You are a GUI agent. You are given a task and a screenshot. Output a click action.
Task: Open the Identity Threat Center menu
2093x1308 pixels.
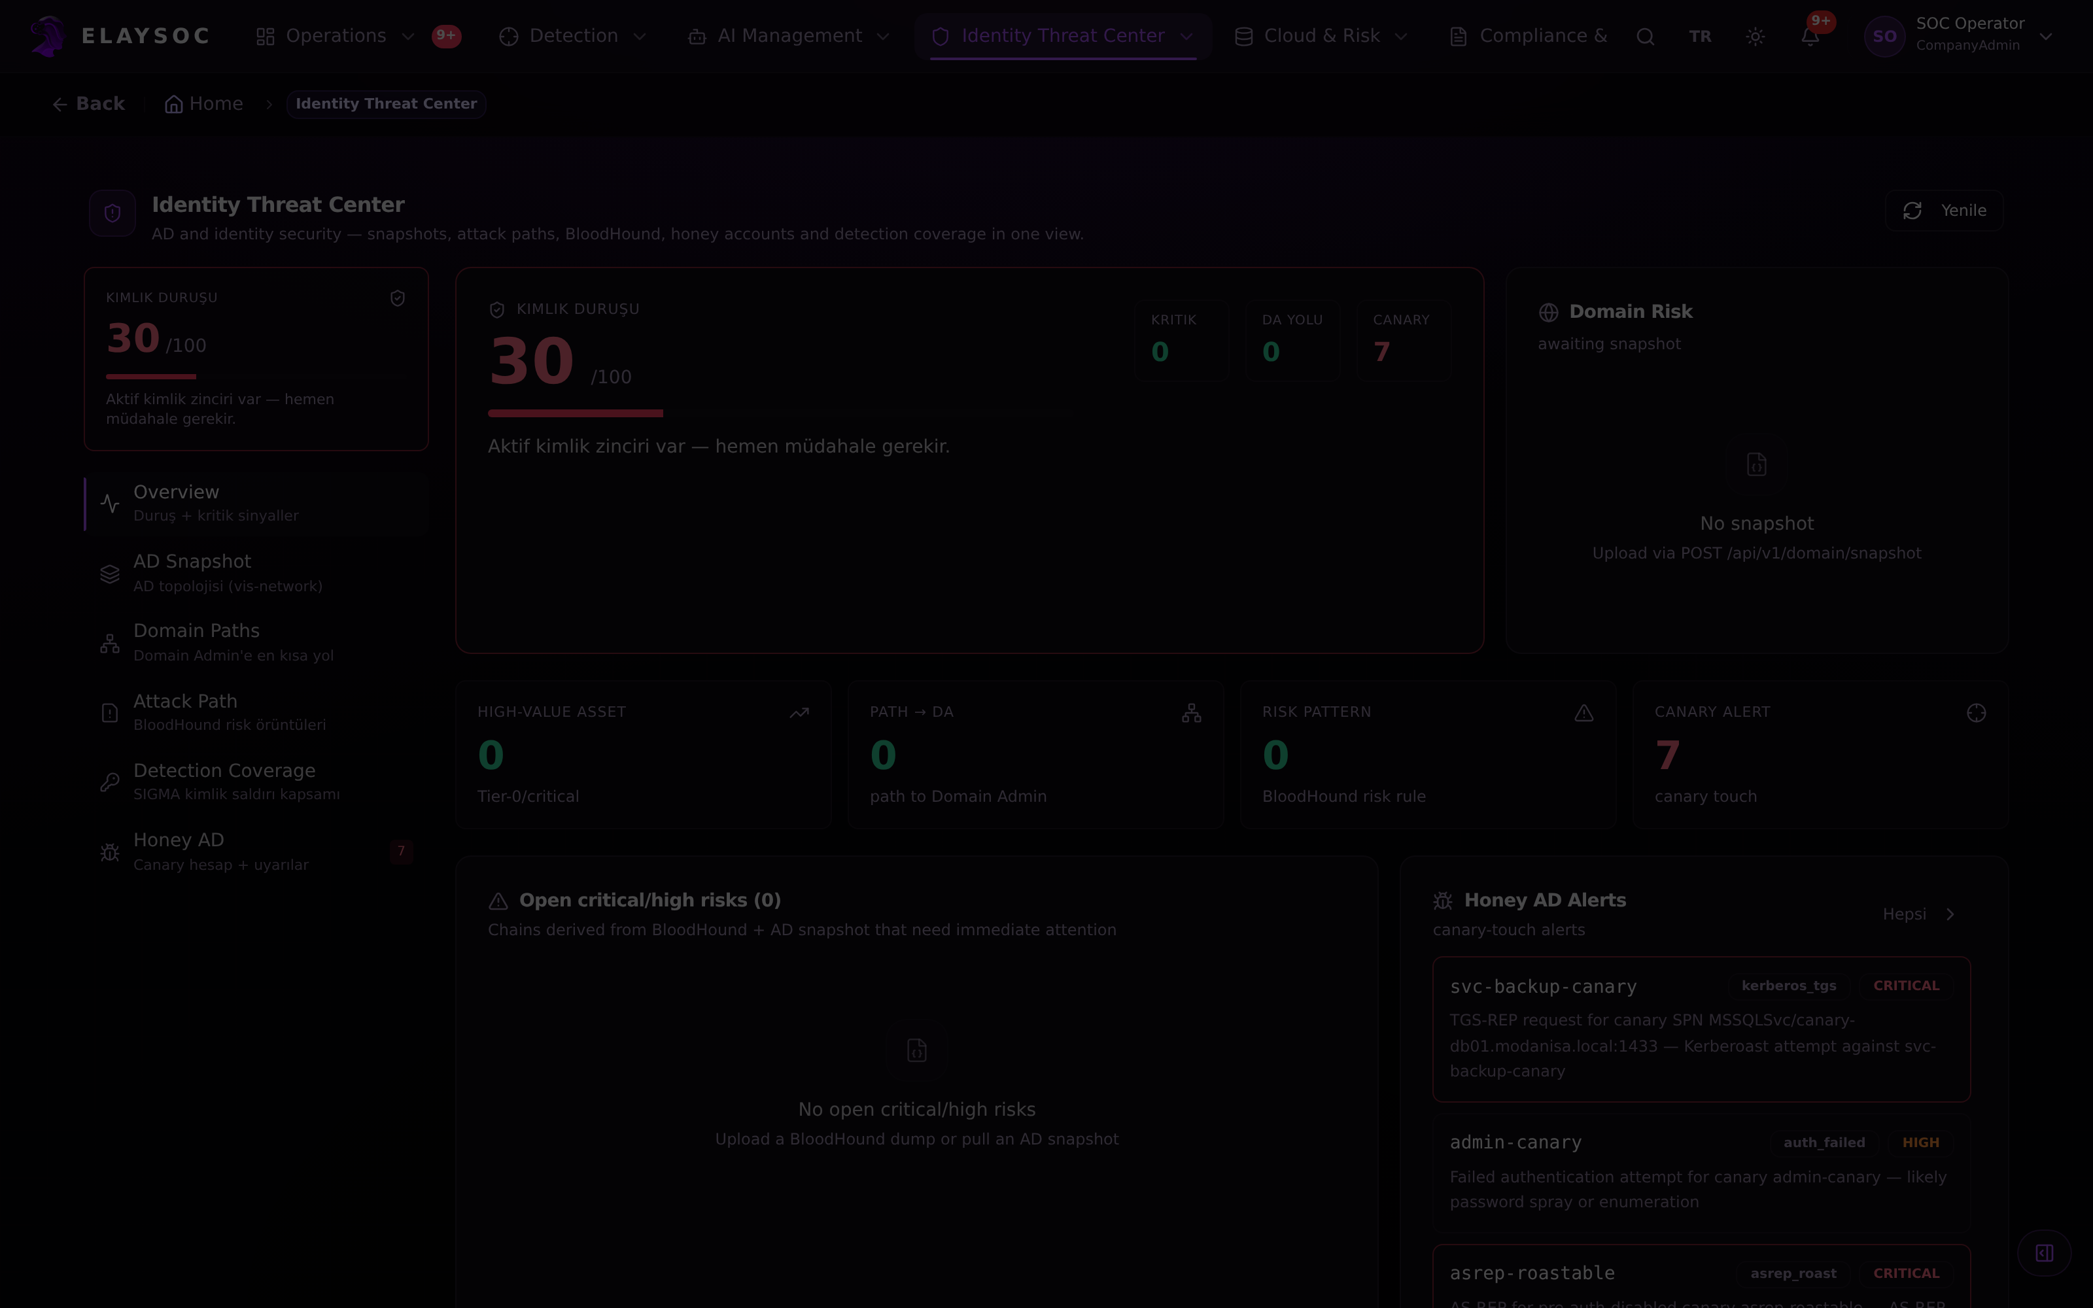(1063, 37)
